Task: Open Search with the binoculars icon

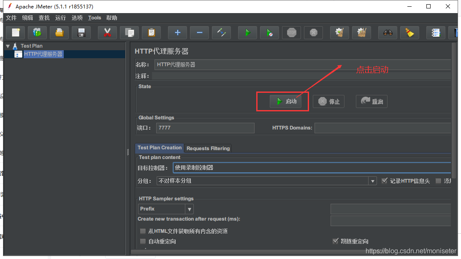Action: (x=388, y=32)
